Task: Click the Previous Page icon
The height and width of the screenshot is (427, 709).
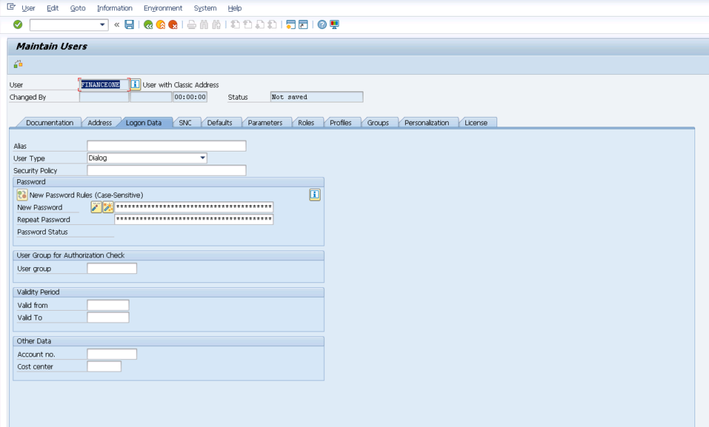Action: coord(247,25)
